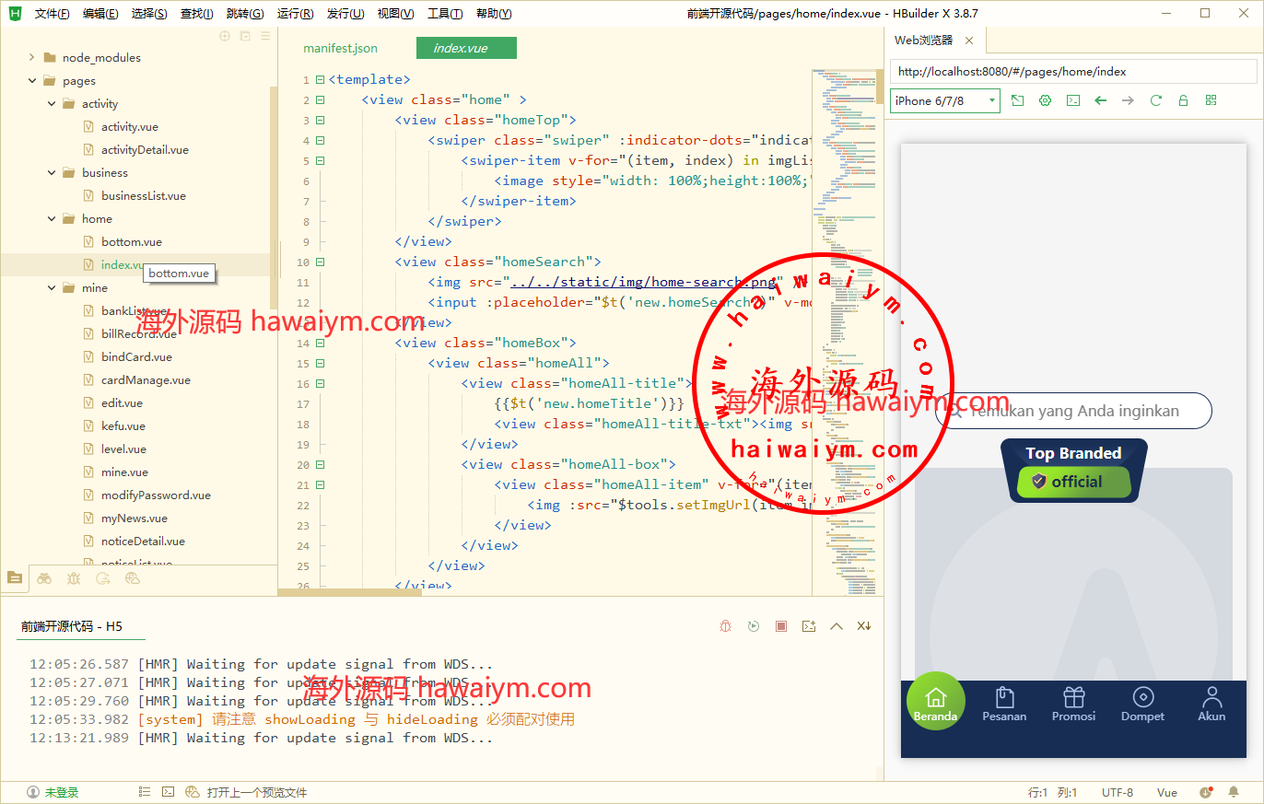
Task: Toggle code fold on line 10
Action: (320, 262)
